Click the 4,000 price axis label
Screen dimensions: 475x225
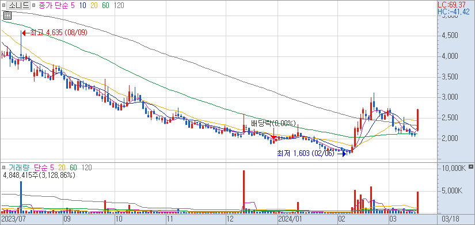click(450, 56)
